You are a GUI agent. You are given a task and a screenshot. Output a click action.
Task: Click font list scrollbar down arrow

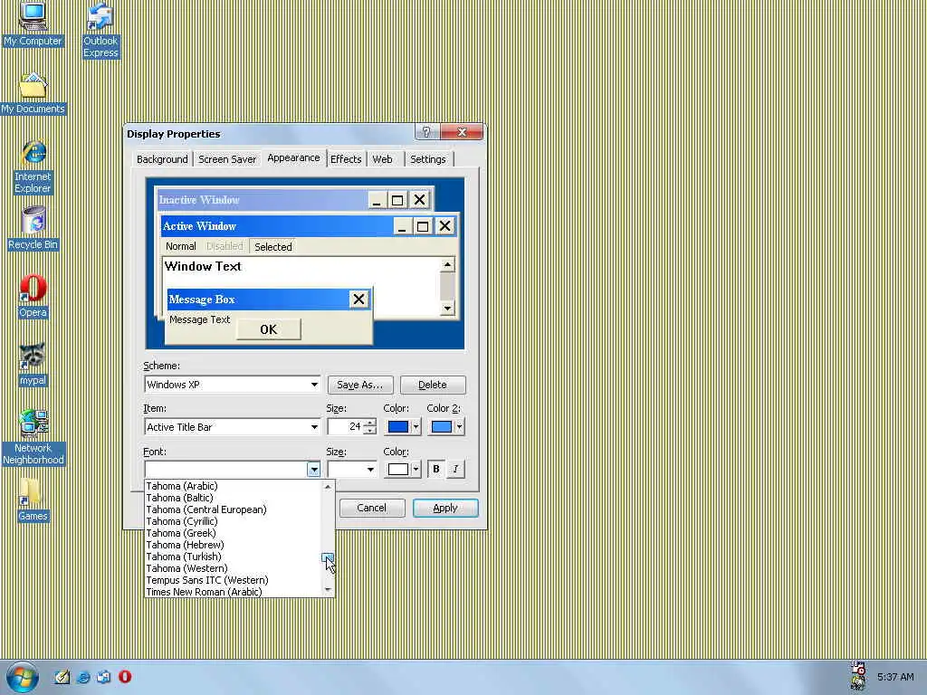click(328, 590)
